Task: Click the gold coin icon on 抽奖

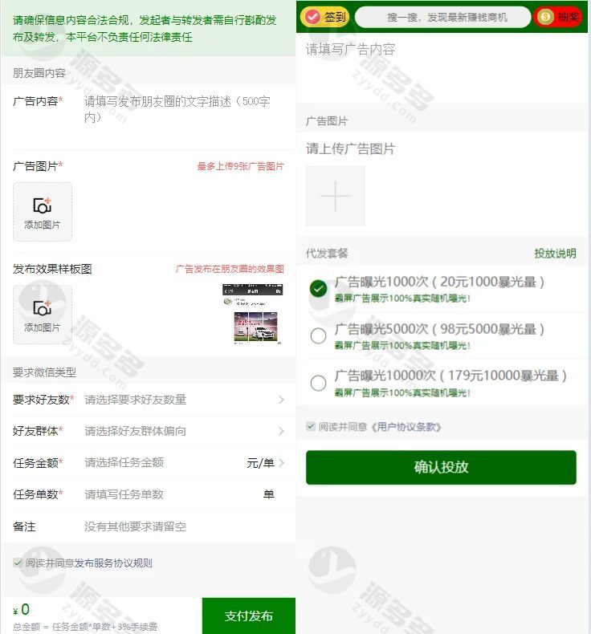Action: click(546, 17)
